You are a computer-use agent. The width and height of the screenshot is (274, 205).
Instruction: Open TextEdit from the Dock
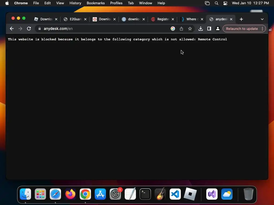point(130,194)
